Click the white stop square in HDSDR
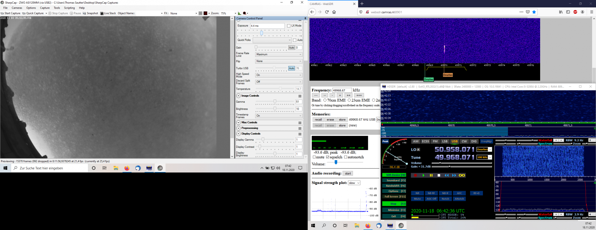This screenshot has height=230, width=596. (x=439, y=175)
